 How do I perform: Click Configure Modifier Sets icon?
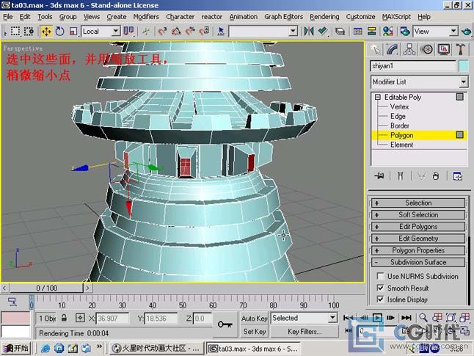coord(457,175)
